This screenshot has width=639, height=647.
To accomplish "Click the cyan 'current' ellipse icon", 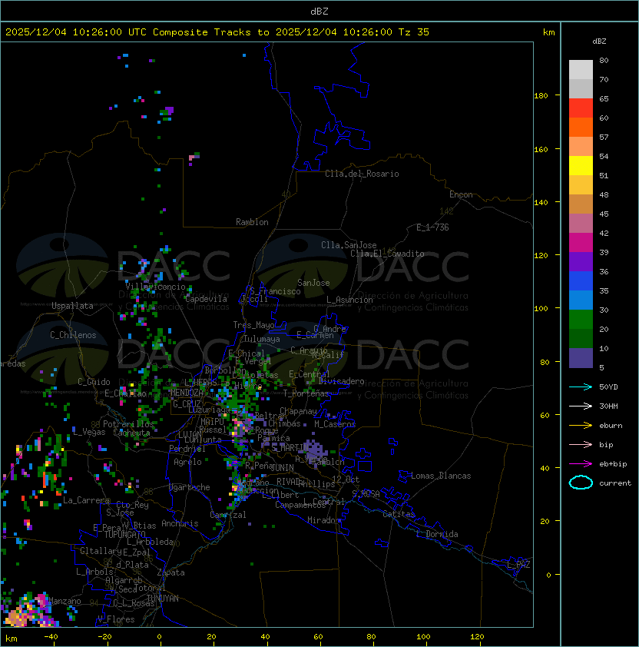I will tap(581, 483).
